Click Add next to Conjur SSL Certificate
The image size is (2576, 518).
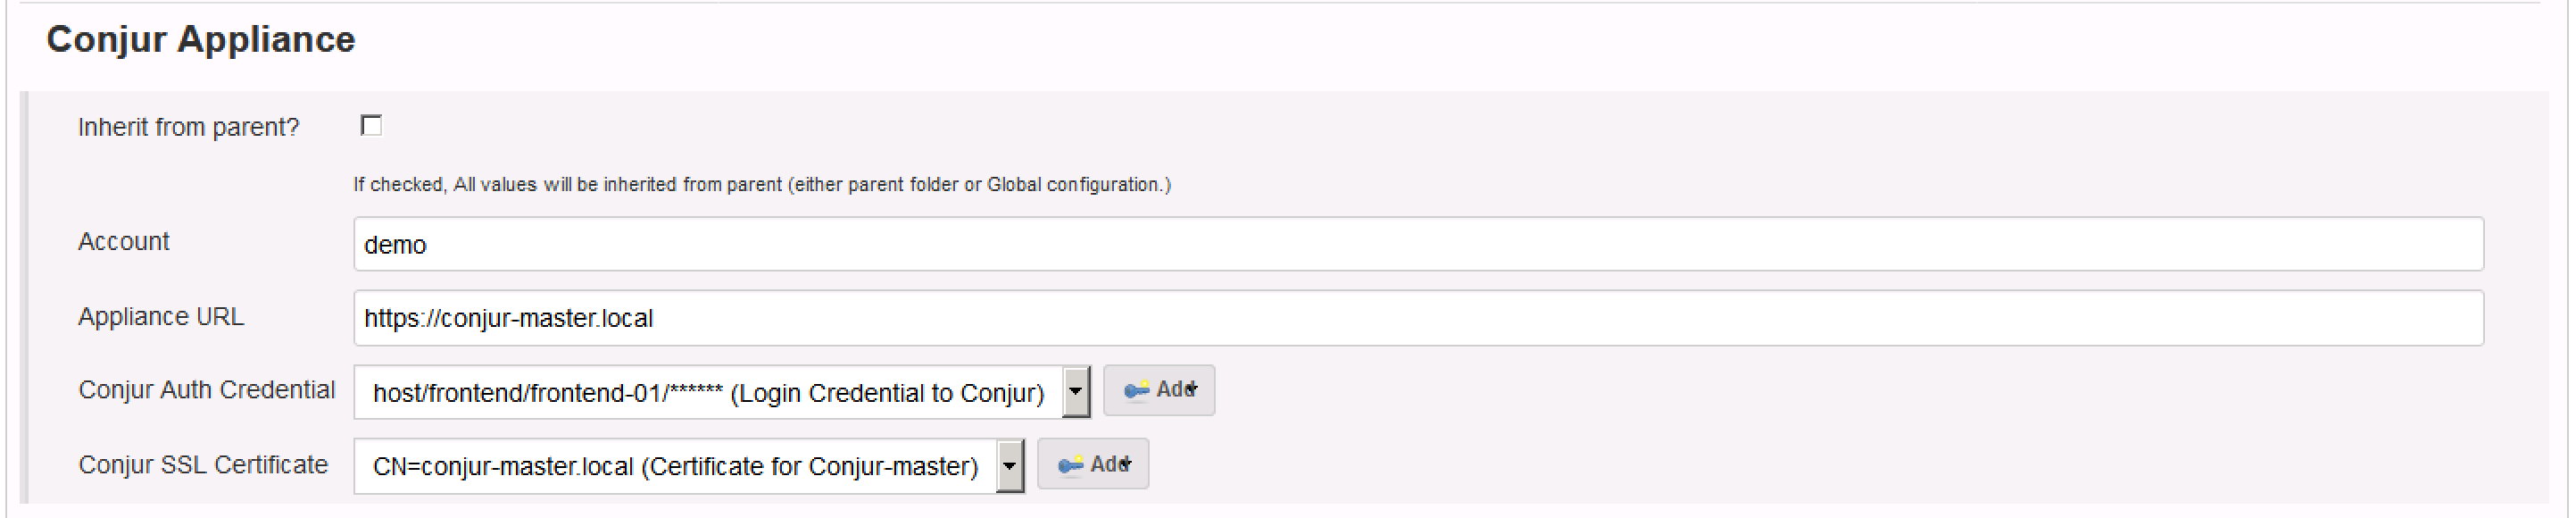(1095, 464)
